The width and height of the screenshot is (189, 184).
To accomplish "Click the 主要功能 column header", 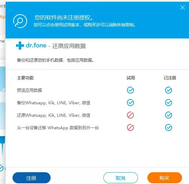I will point(25,78).
